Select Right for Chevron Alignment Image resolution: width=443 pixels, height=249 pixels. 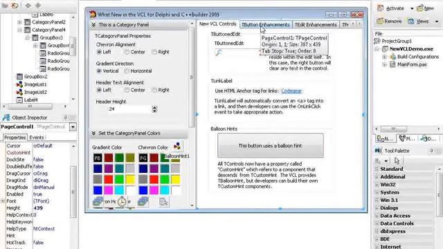(x=154, y=52)
